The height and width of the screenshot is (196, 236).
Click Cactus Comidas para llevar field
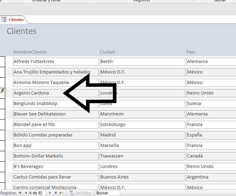click(56, 177)
